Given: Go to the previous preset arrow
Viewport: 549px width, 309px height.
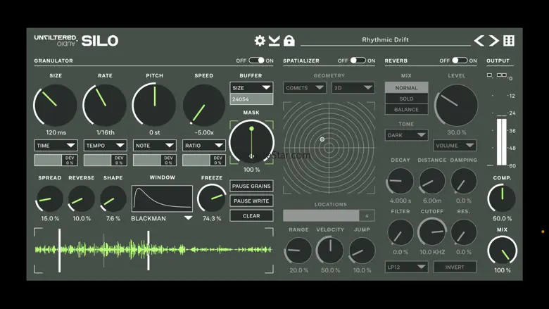Looking at the screenshot, I should [x=479, y=41].
